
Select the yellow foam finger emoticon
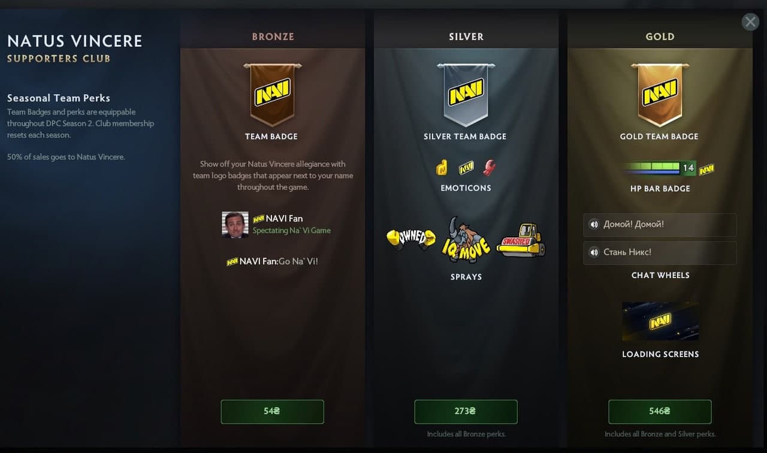click(442, 168)
